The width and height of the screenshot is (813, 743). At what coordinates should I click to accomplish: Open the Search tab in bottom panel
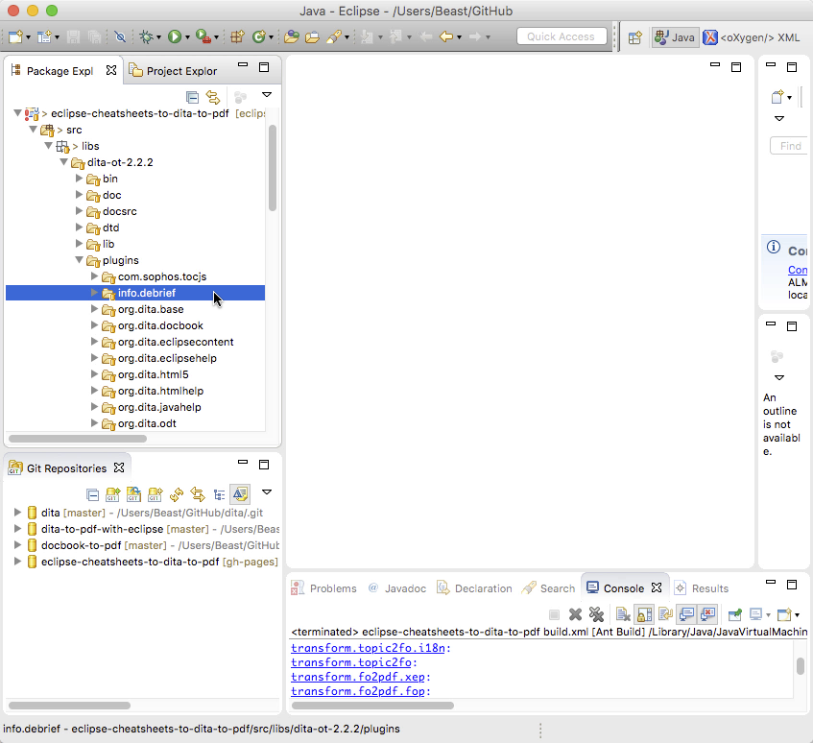click(x=549, y=588)
